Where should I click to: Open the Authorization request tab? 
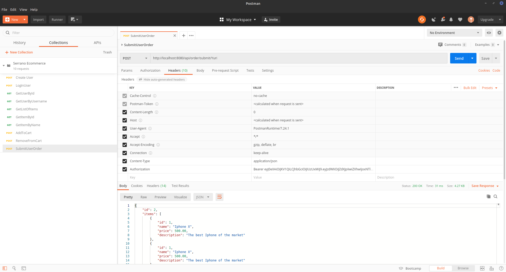pyautogui.click(x=150, y=71)
